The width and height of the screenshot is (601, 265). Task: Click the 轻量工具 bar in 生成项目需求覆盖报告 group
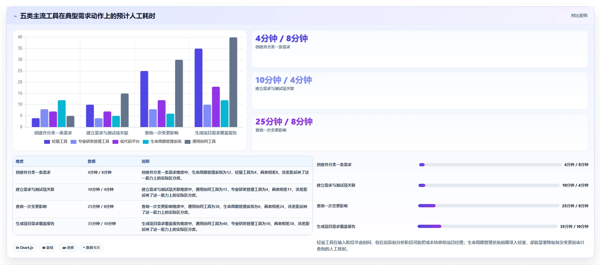click(198, 88)
